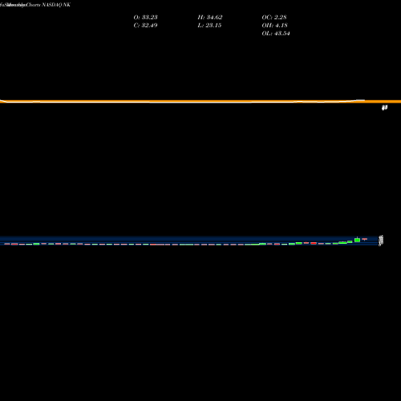Click the open value O: 33.23
The image size is (401, 401).
point(145,18)
